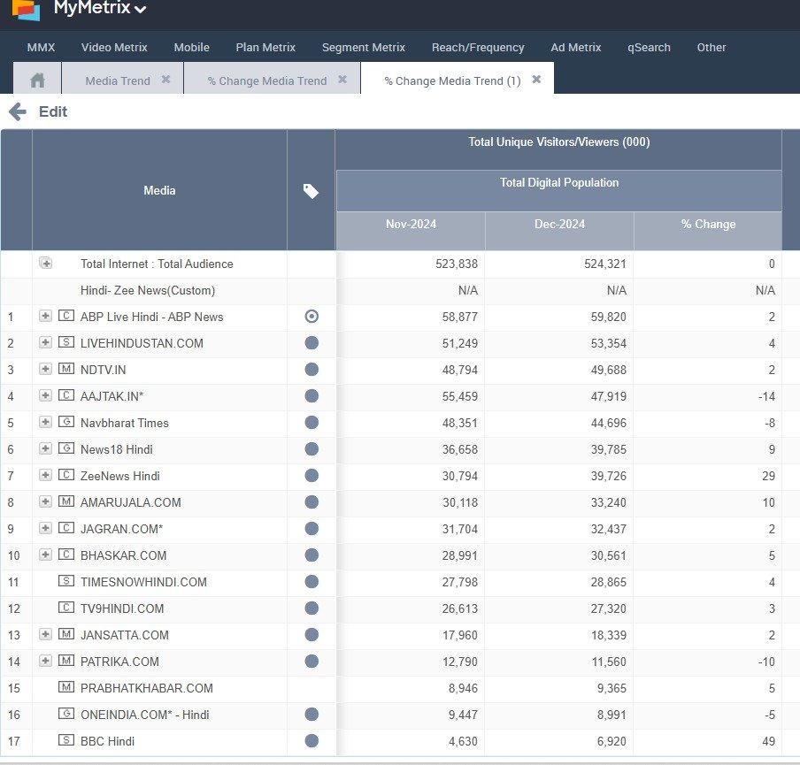The width and height of the screenshot is (800, 765).
Task: Toggle the tag dot for NDTV.IN
Action: [312, 370]
